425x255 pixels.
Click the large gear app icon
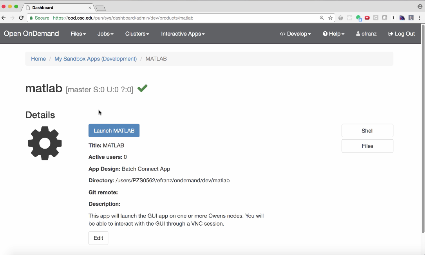[45, 143]
